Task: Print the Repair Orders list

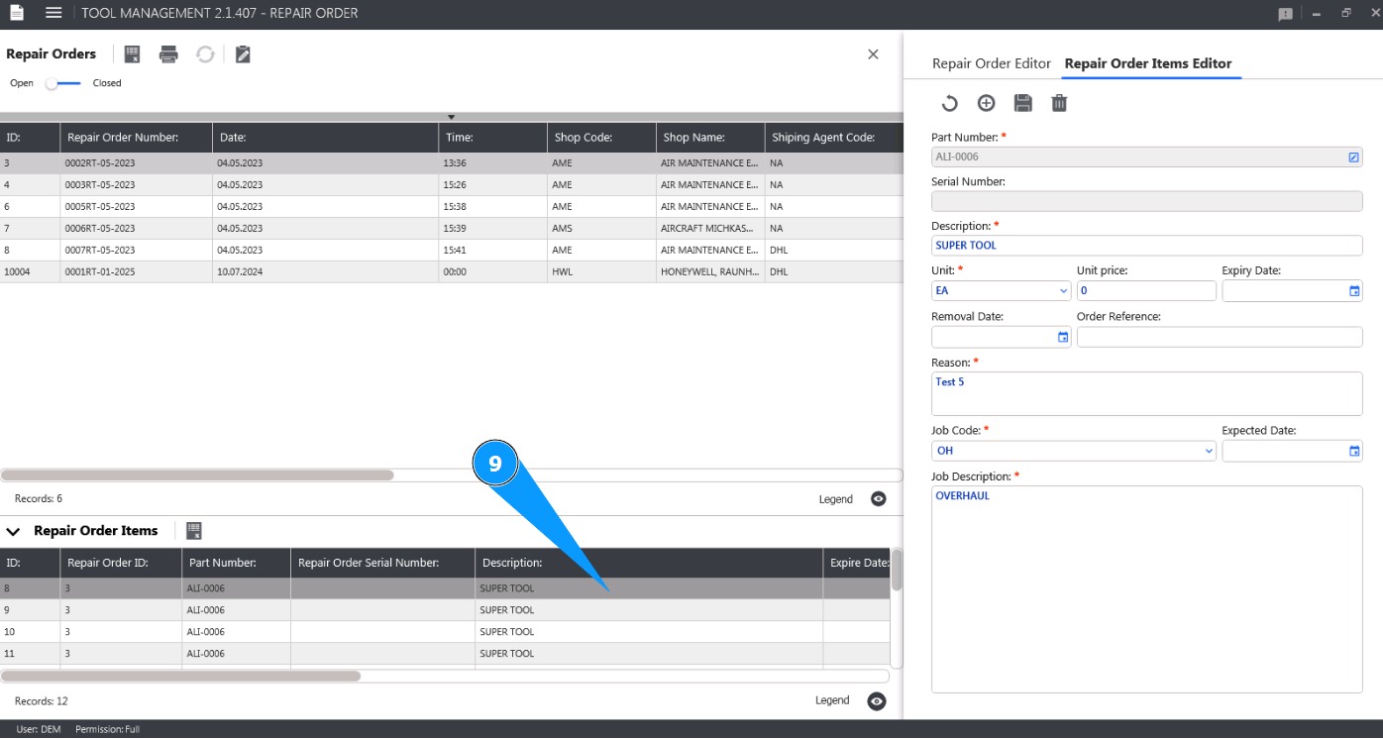Action: coord(168,54)
